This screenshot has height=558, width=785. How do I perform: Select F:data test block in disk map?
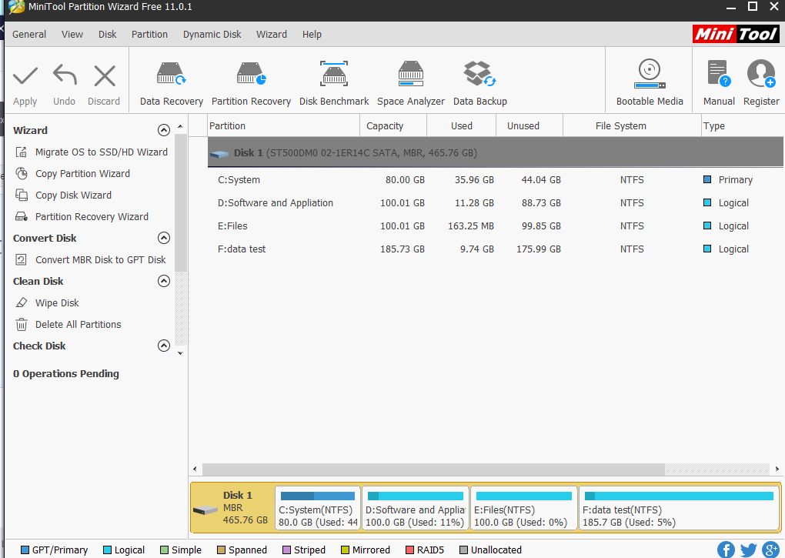pyautogui.click(x=680, y=508)
